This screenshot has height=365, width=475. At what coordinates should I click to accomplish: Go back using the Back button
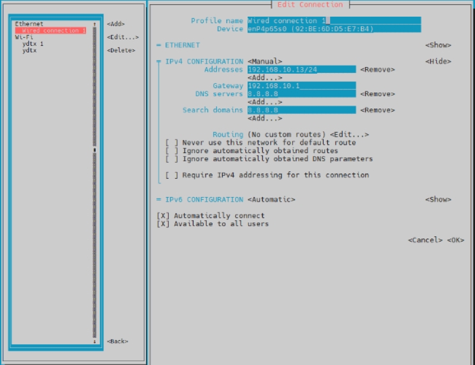pos(118,341)
